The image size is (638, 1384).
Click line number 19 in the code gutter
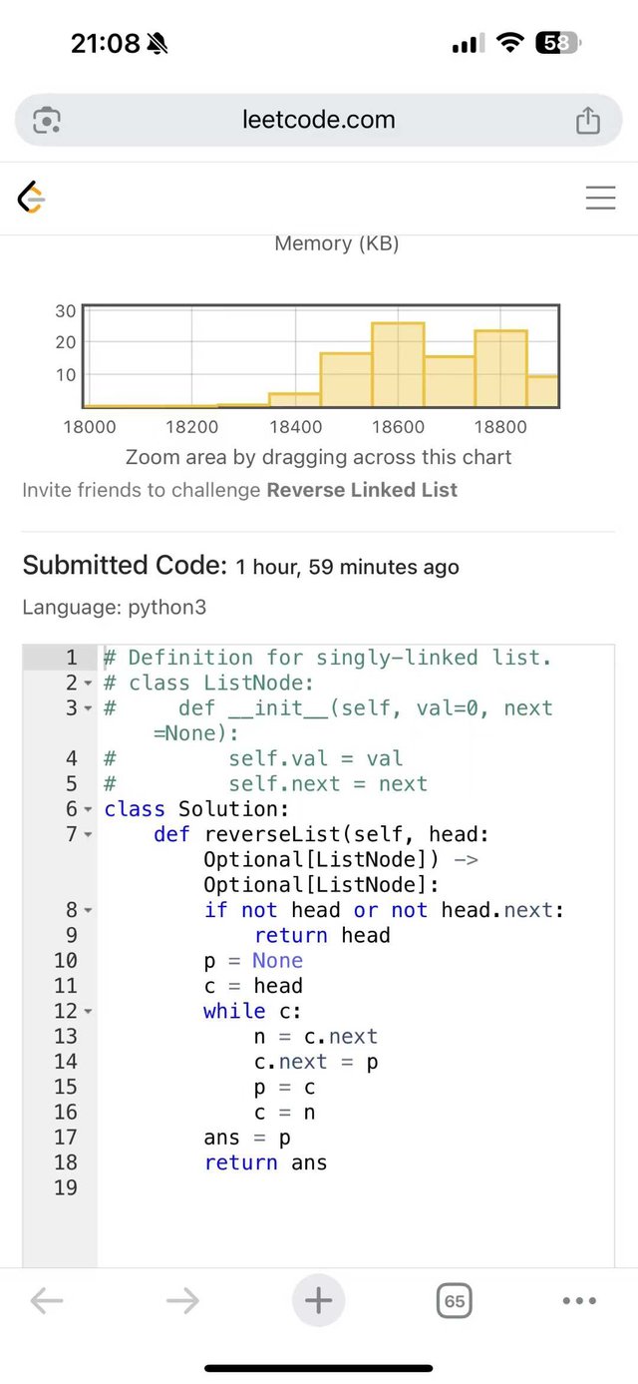66,1187
